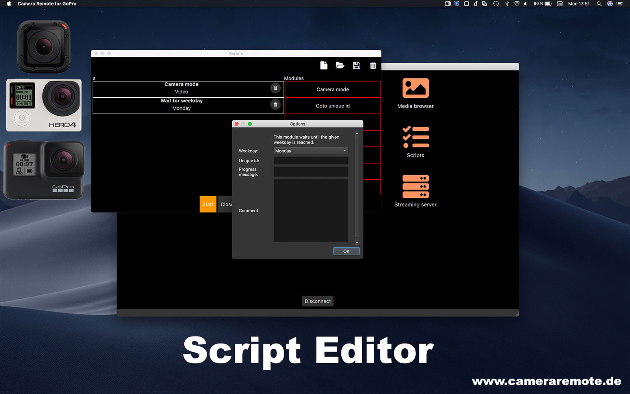Click the green zoom button on Options
This screenshot has height=394, width=630.
point(250,124)
